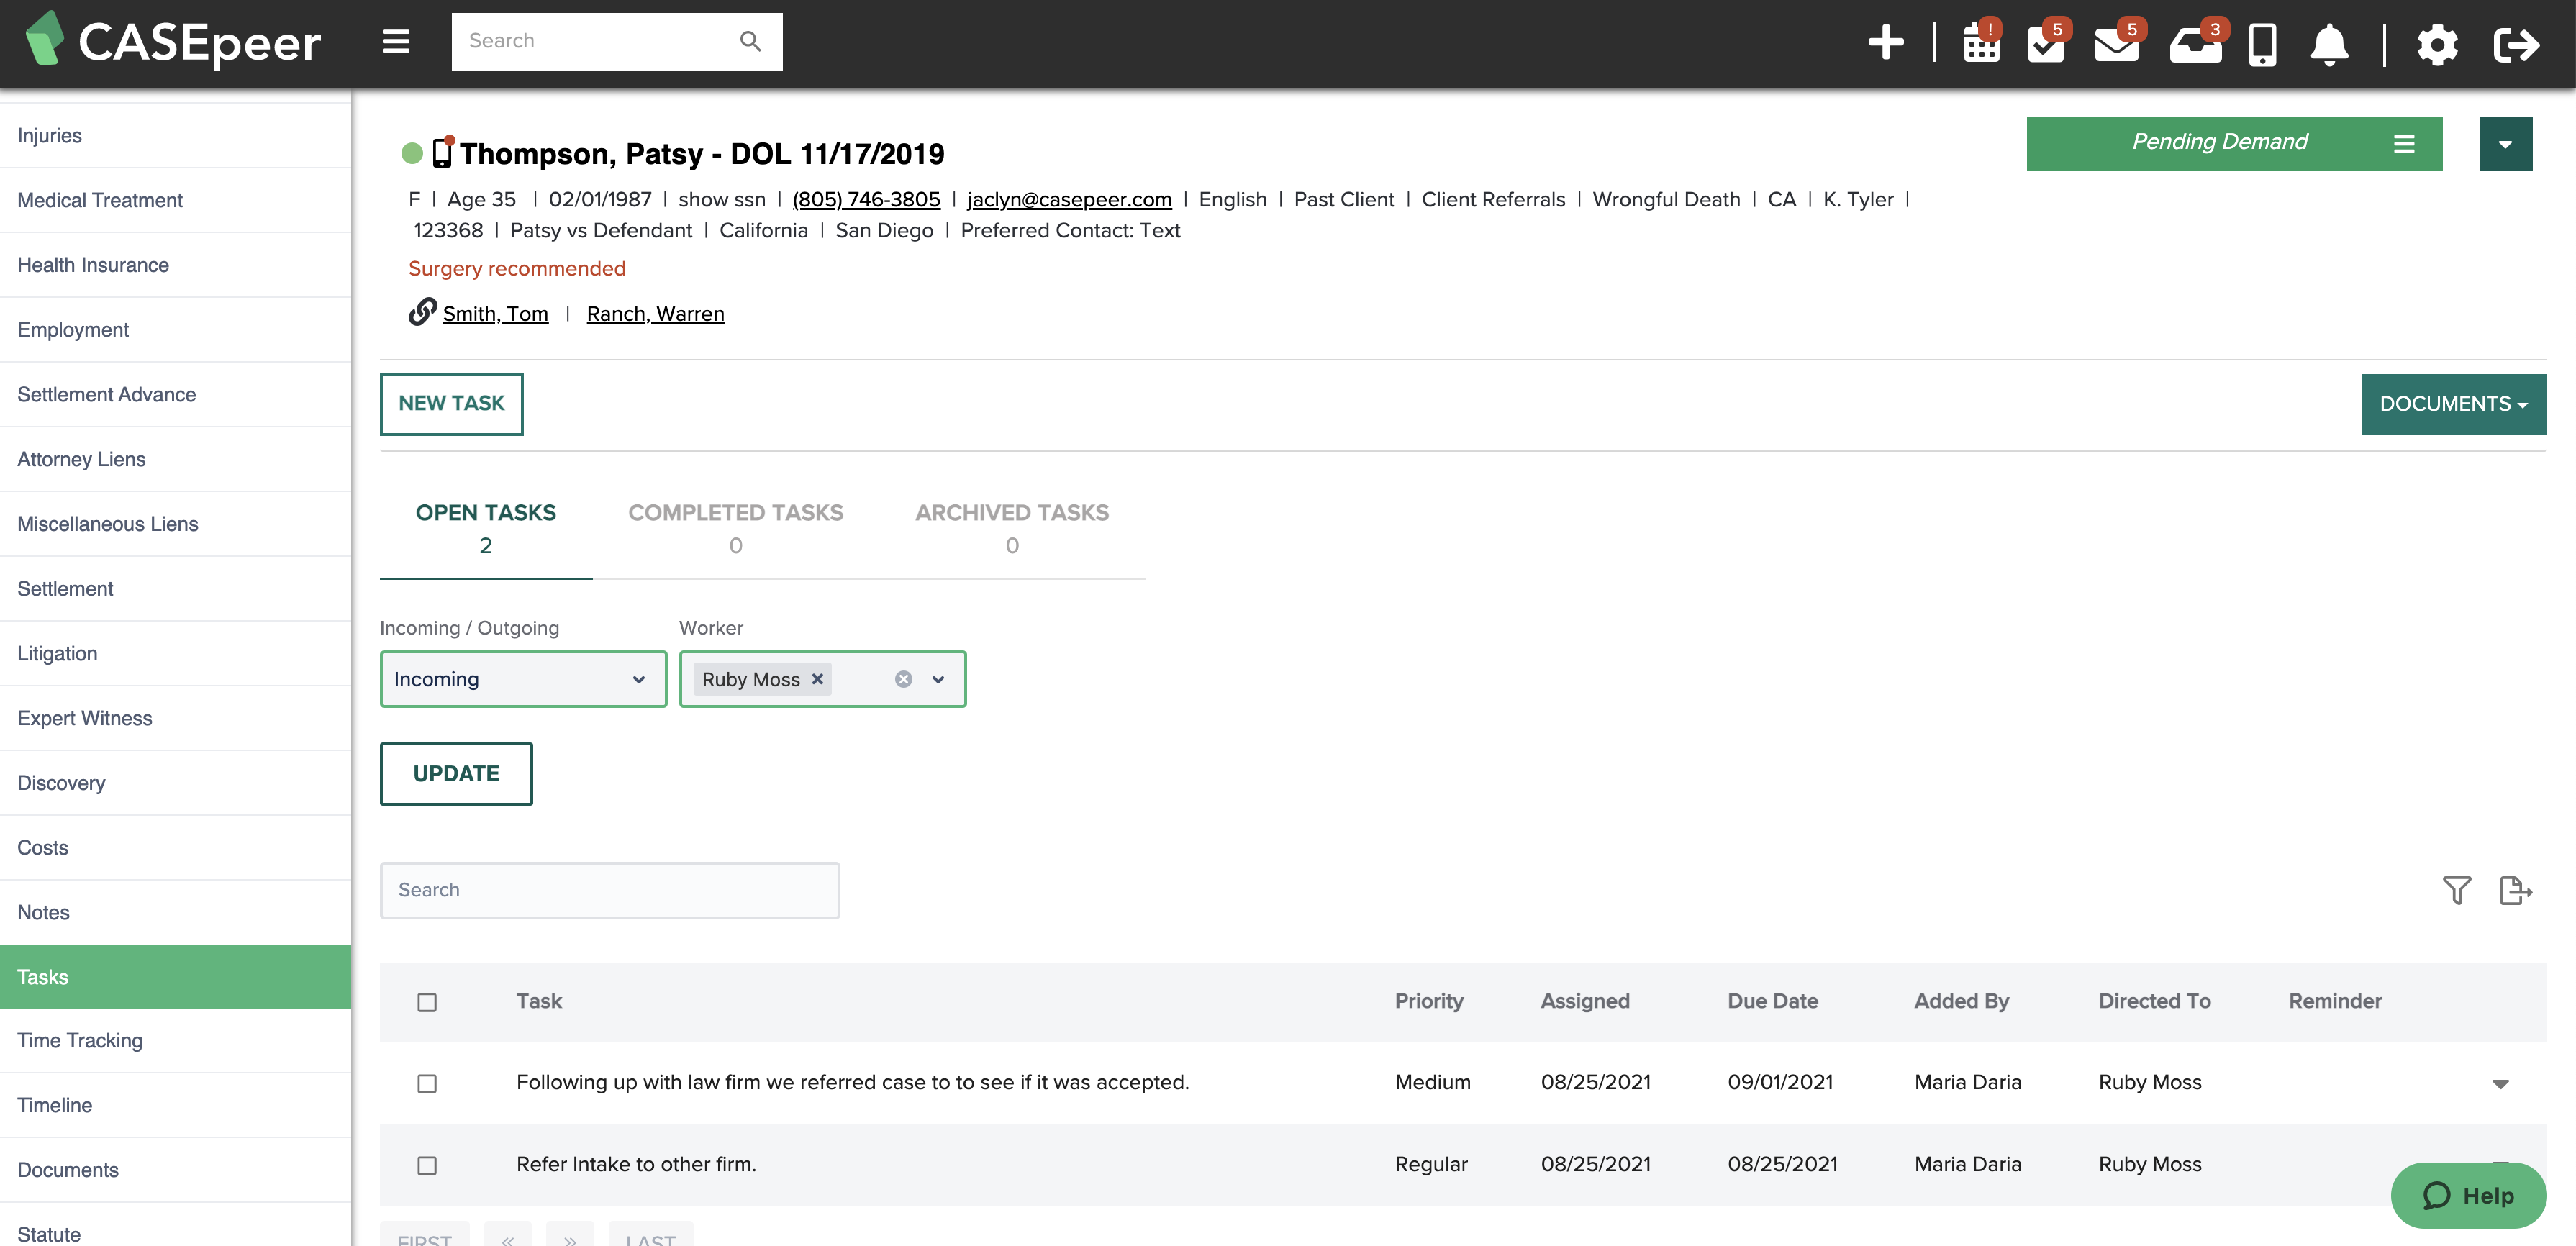The image size is (2576, 1246).
Task: Open the notifications bell
Action: [2329, 44]
